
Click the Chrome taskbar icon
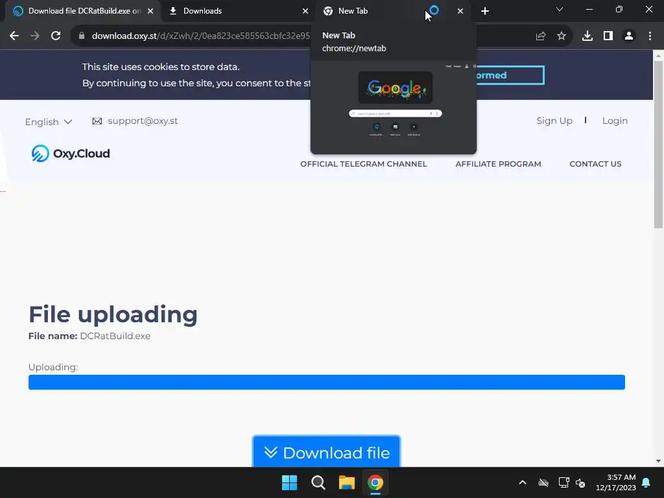coord(375,482)
